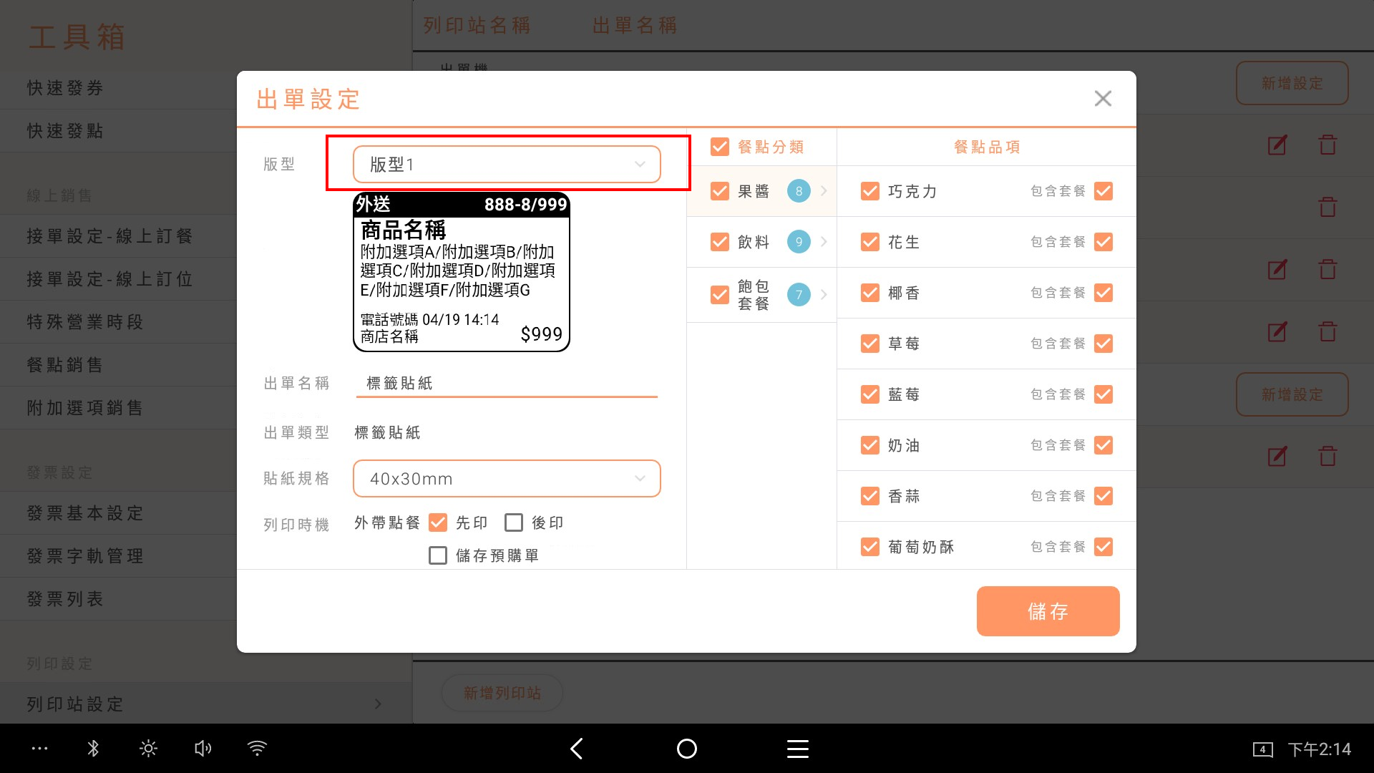1374x773 pixels.
Task: Click the three dots in system bar
Action: (39, 749)
